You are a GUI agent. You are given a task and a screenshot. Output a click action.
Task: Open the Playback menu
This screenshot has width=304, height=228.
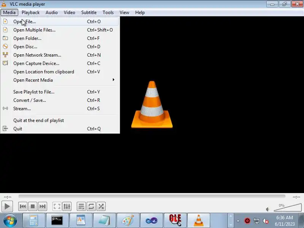point(30,13)
